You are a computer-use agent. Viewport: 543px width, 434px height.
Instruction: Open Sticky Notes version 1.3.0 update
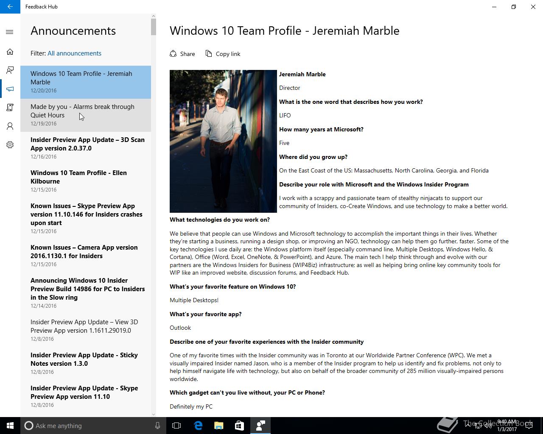tap(86, 364)
